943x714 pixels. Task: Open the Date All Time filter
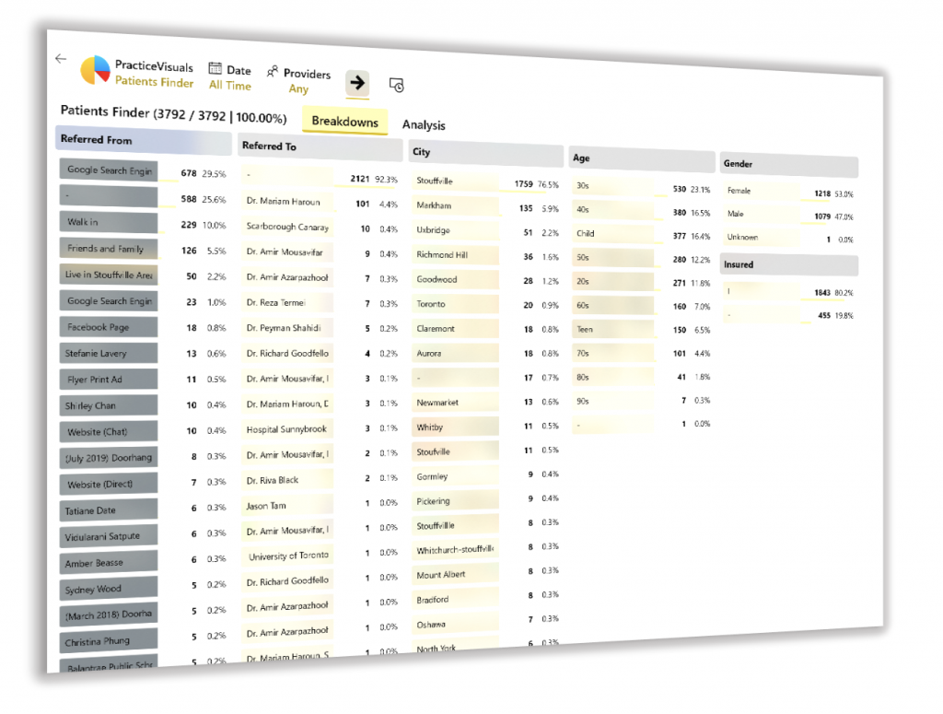[229, 77]
